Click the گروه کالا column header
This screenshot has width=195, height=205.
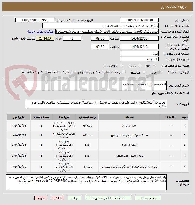[x=64, y=117]
